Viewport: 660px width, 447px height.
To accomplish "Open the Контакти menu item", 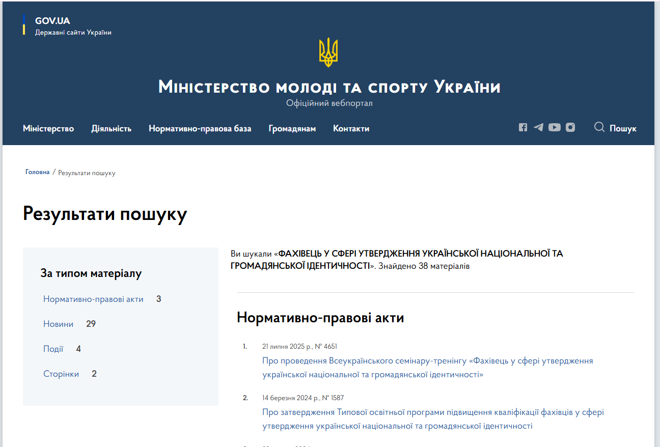I will (351, 128).
